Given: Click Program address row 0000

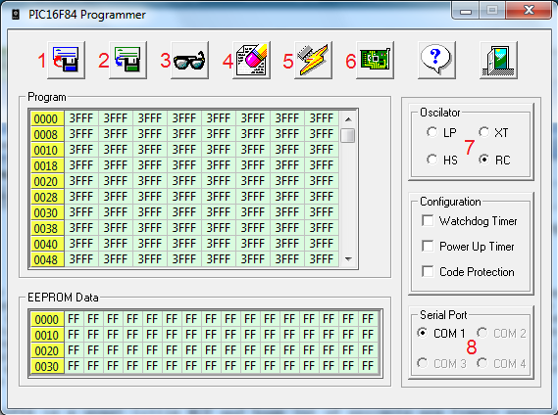Looking at the screenshot, I should click(47, 118).
